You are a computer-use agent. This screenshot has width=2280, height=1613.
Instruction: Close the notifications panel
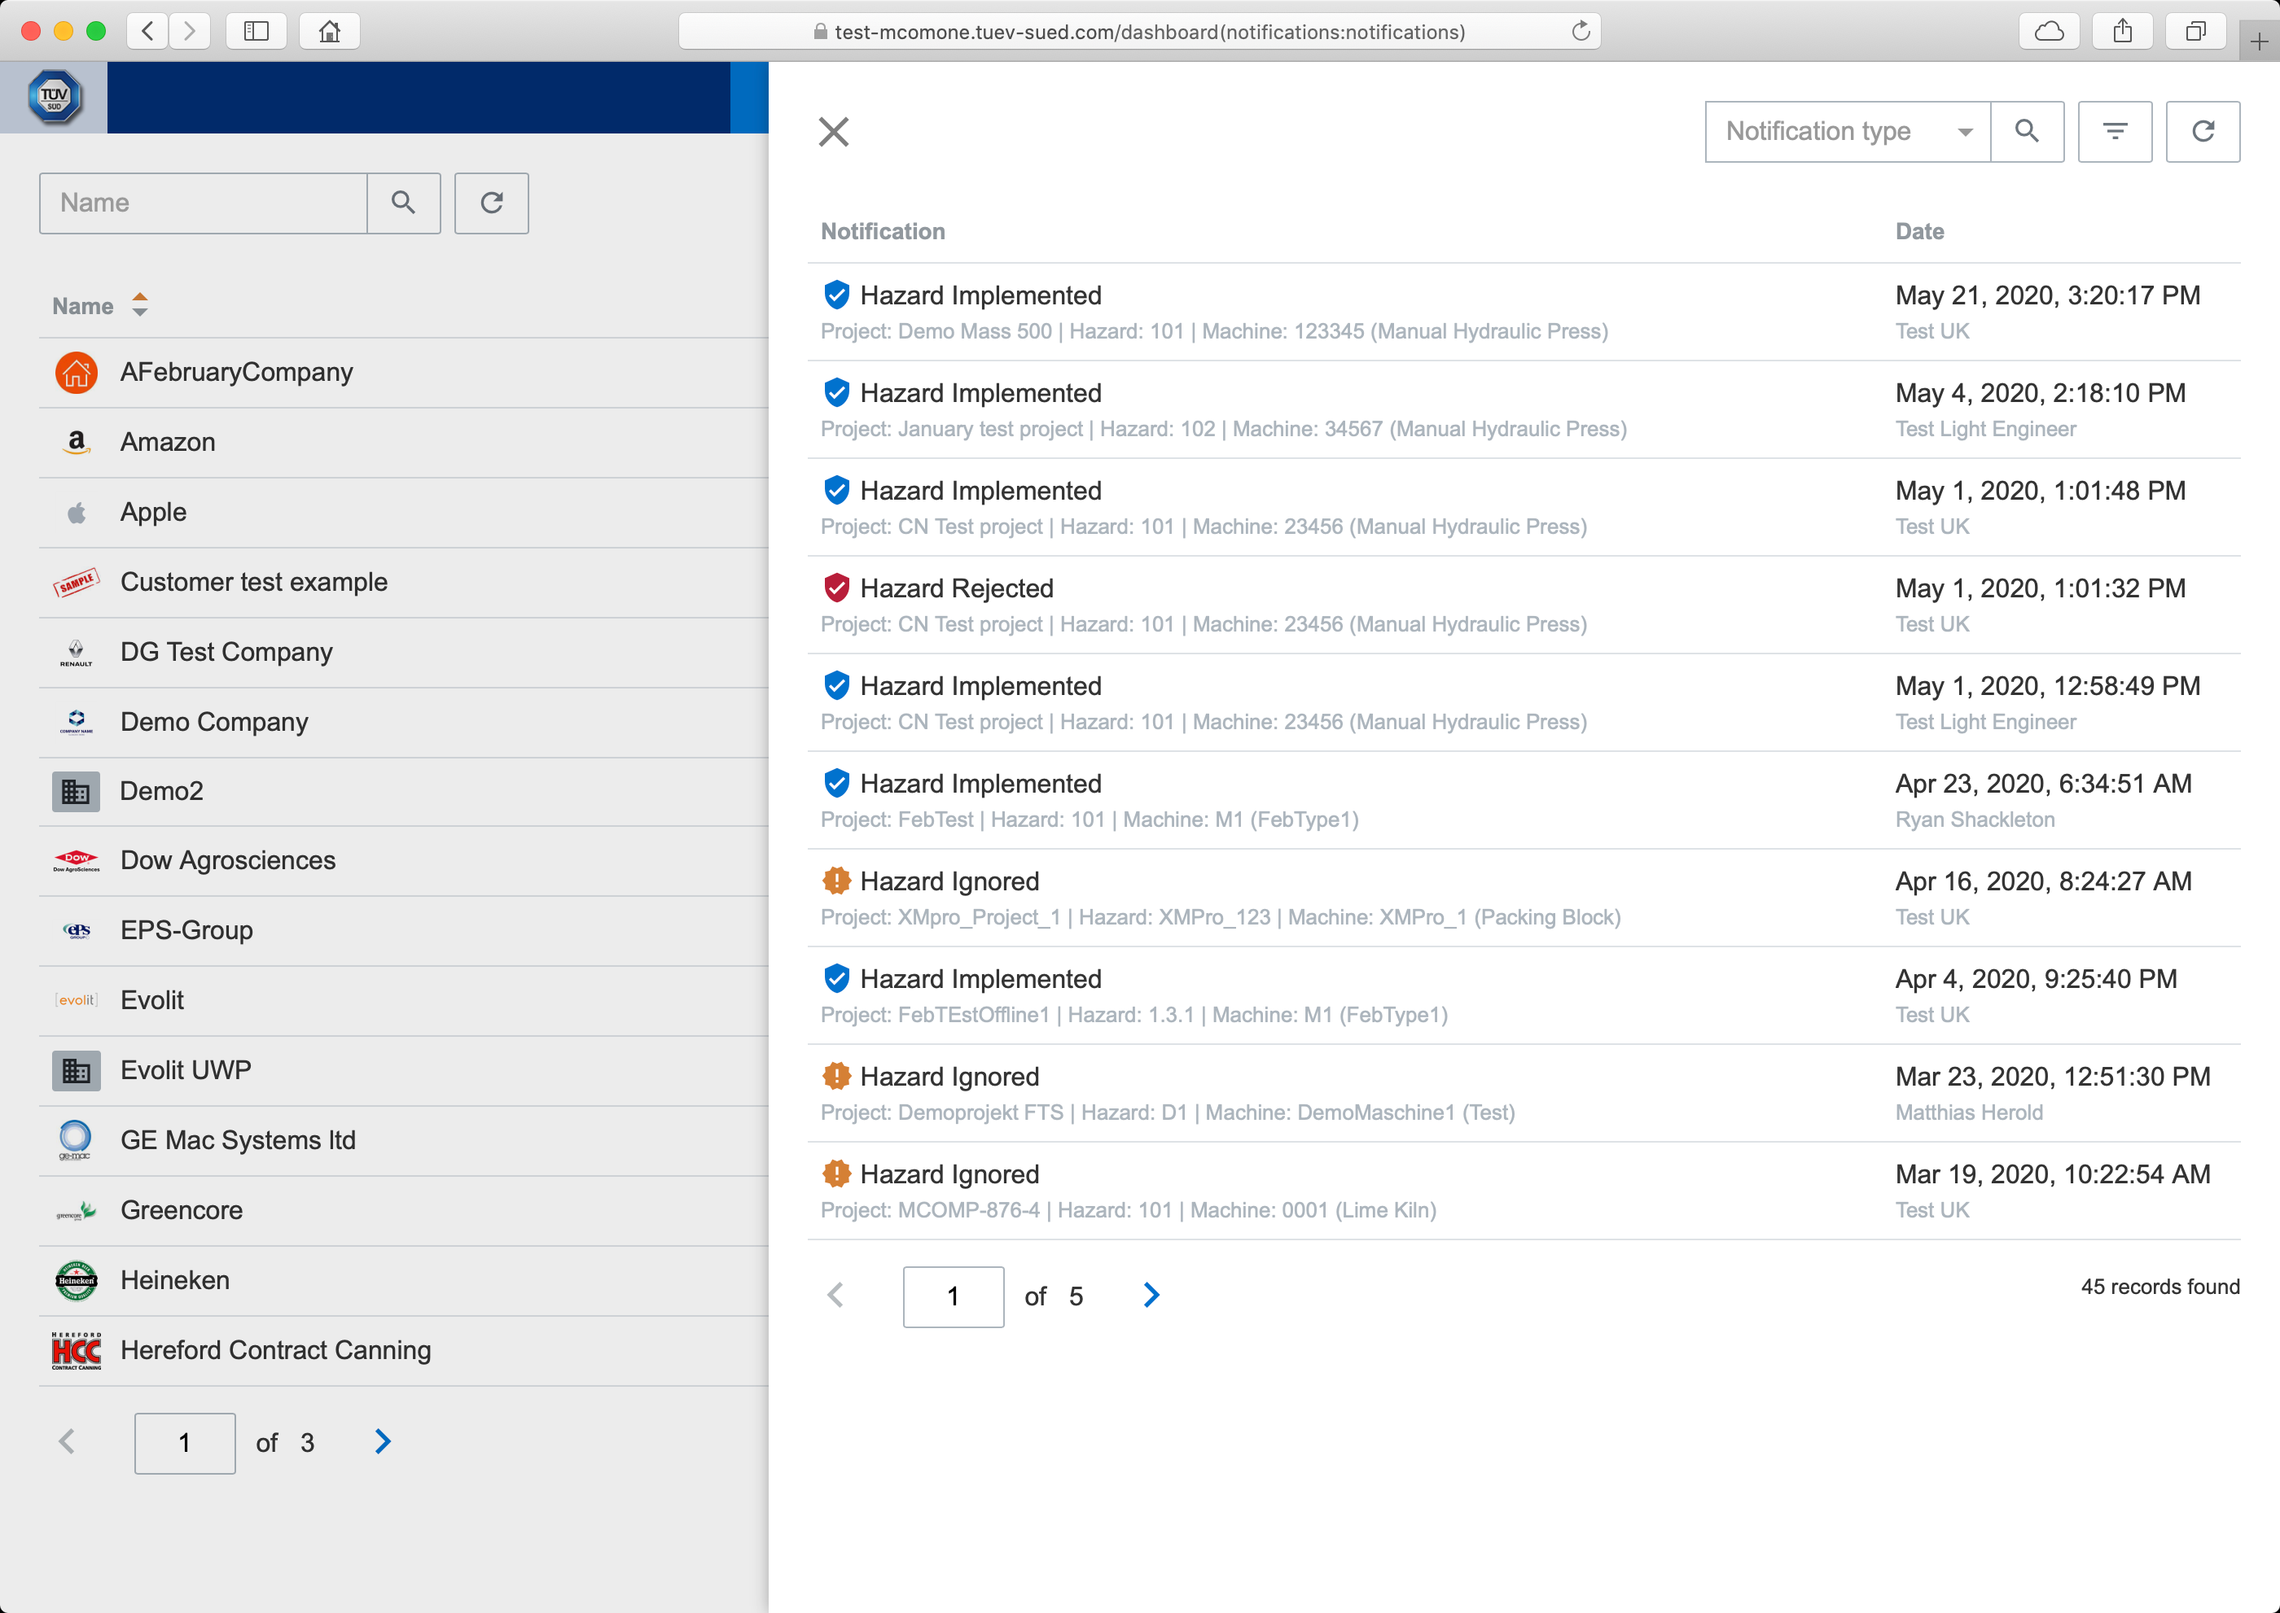pos(833,131)
